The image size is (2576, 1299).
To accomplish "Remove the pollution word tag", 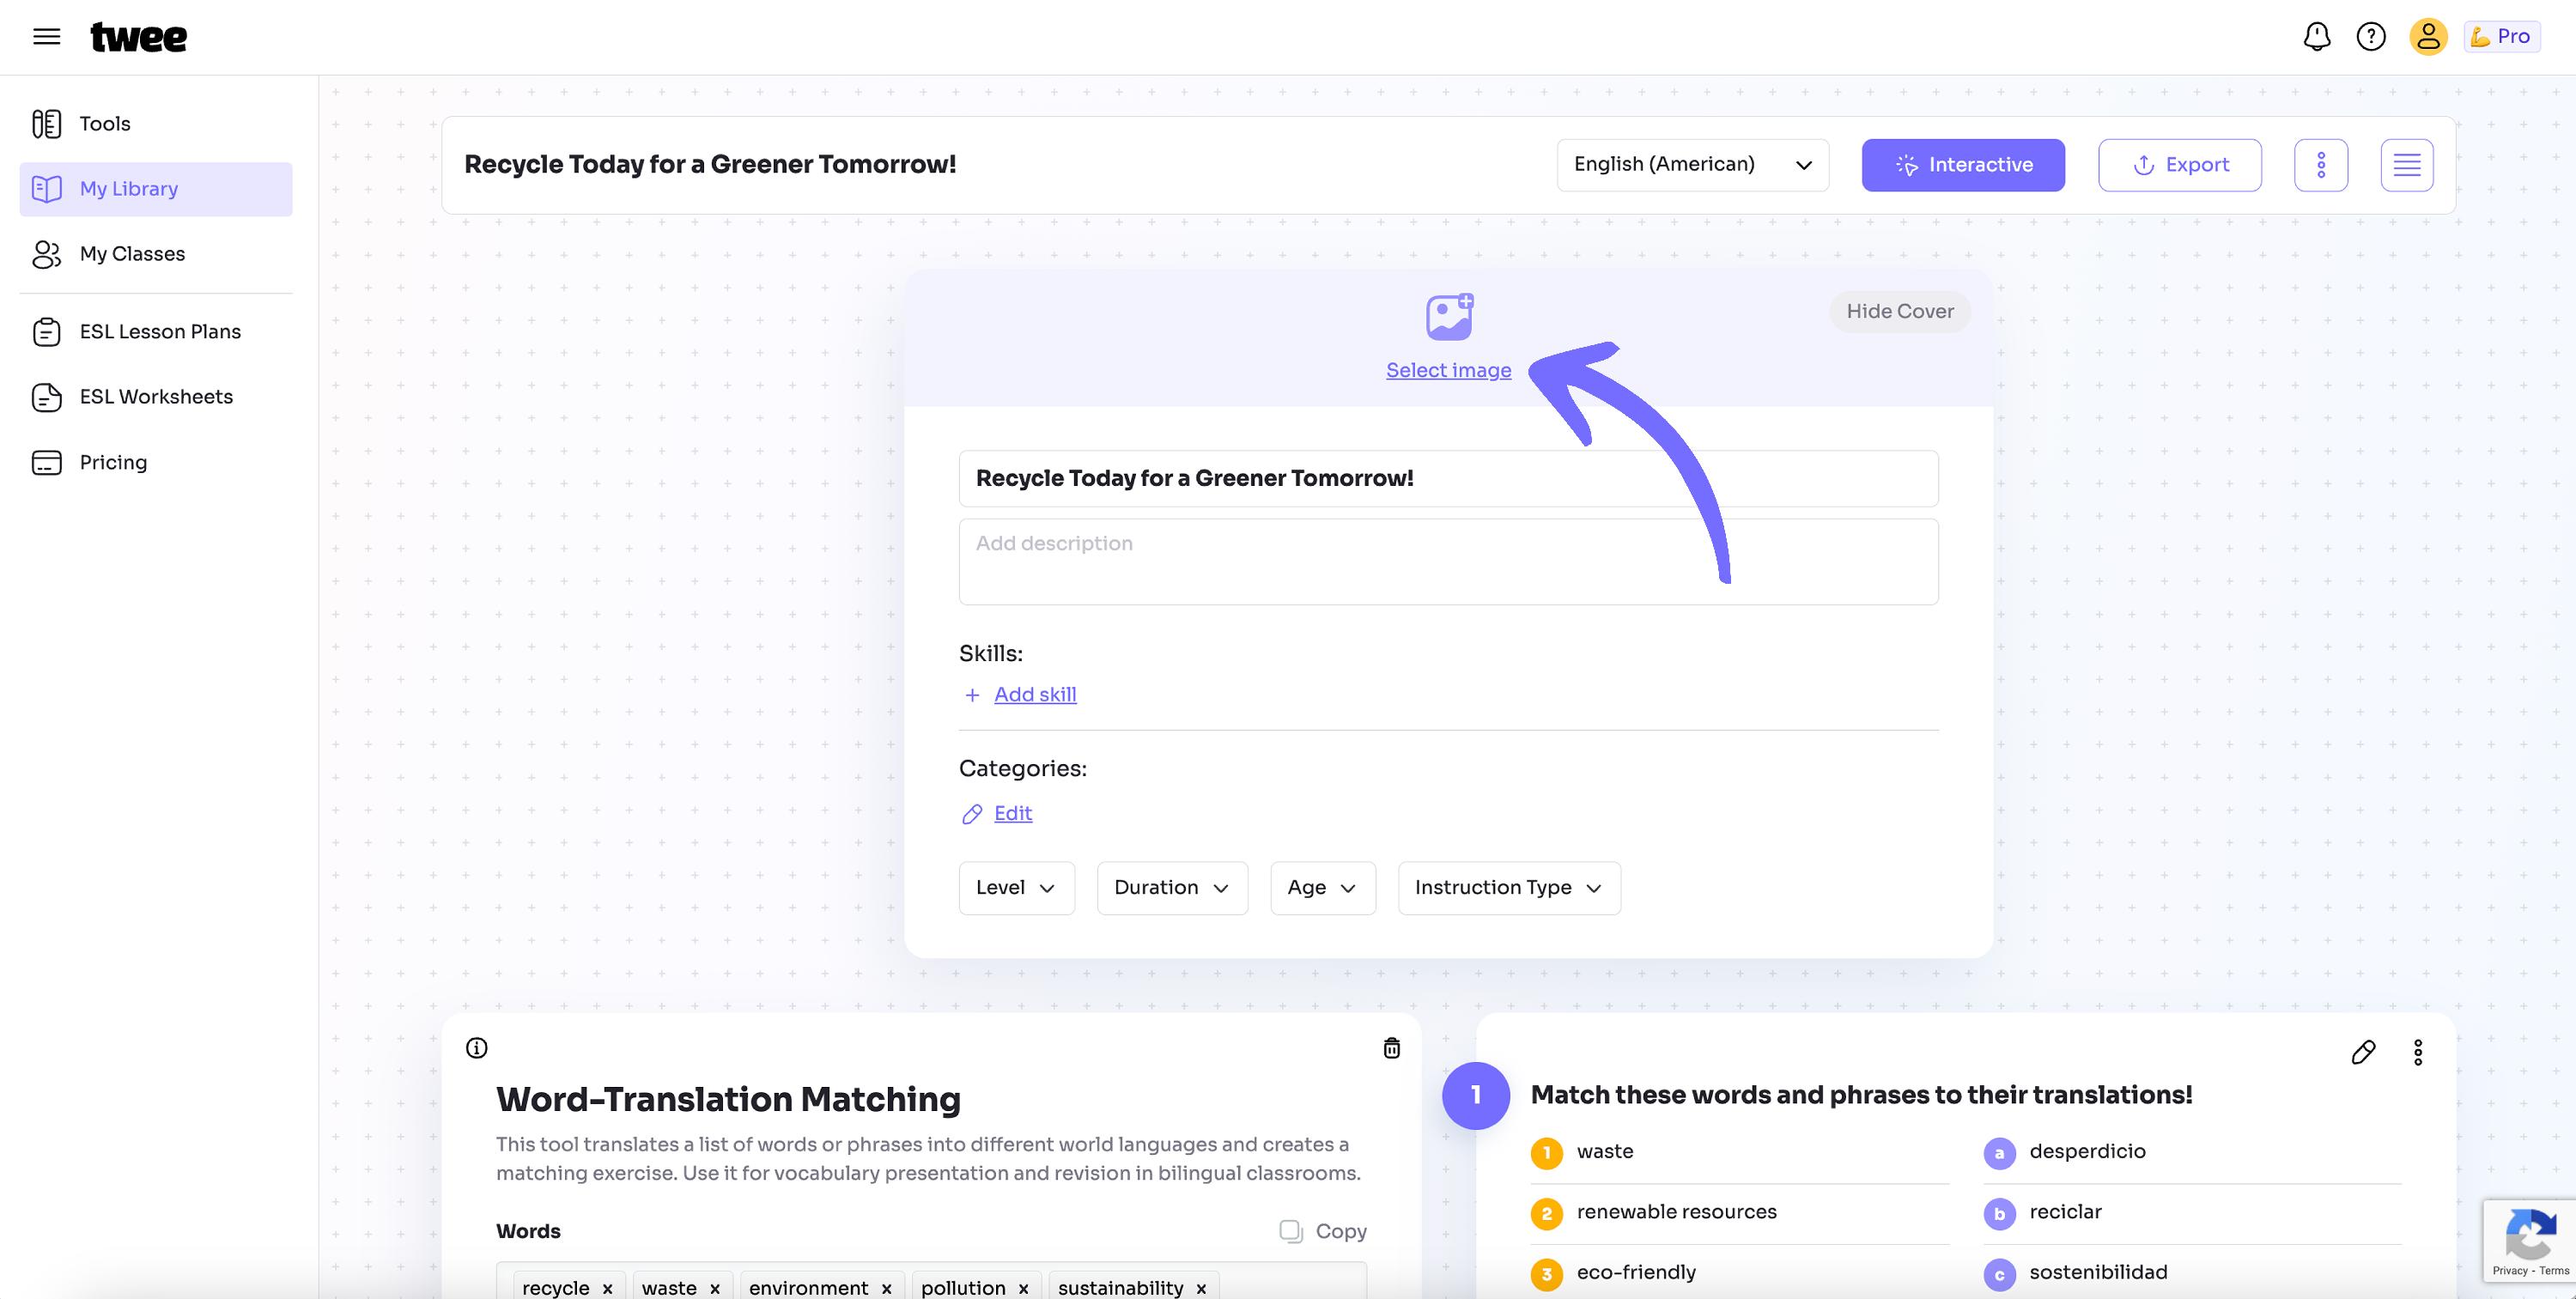I will (1023, 1289).
